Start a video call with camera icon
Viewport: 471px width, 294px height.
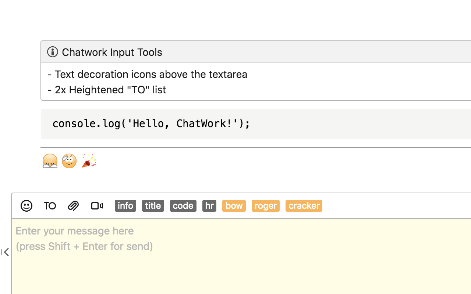(97, 206)
